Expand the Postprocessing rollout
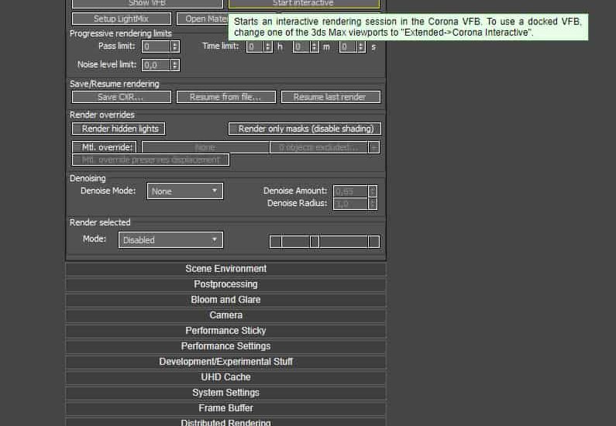 pyautogui.click(x=225, y=284)
